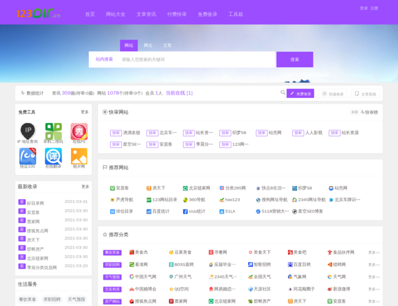The width and height of the screenshot is (398, 306).
Task: Open hao123 site link
Action: 230,200
